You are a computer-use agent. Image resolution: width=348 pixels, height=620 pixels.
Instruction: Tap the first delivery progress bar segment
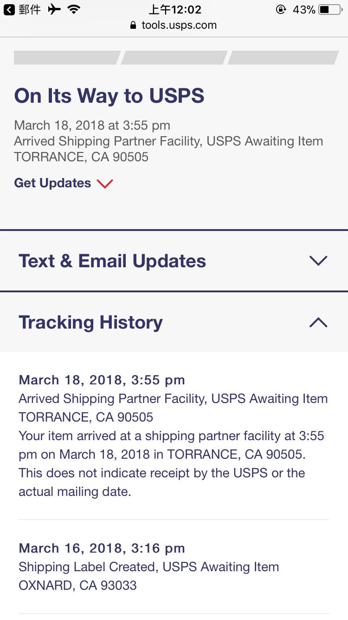click(x=66, y=58)
